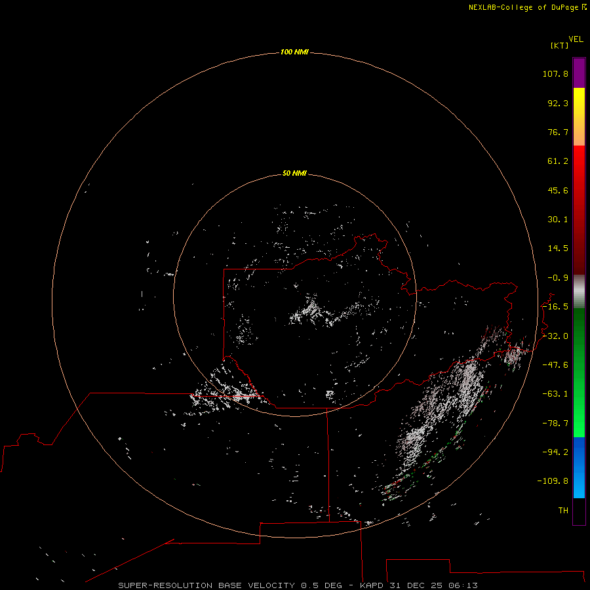Click the 92.3 legend value
590x590 pixels.
tap(558, 103)
